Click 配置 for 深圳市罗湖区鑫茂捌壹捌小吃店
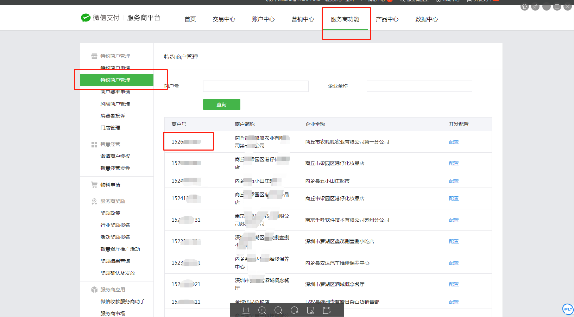This screenshot has width=574, height=317. click(454, 241)
